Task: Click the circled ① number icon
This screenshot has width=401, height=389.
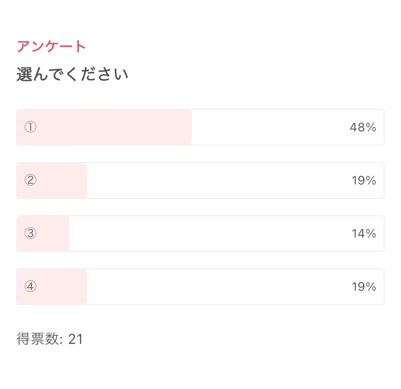Action: tap(30, 127)
